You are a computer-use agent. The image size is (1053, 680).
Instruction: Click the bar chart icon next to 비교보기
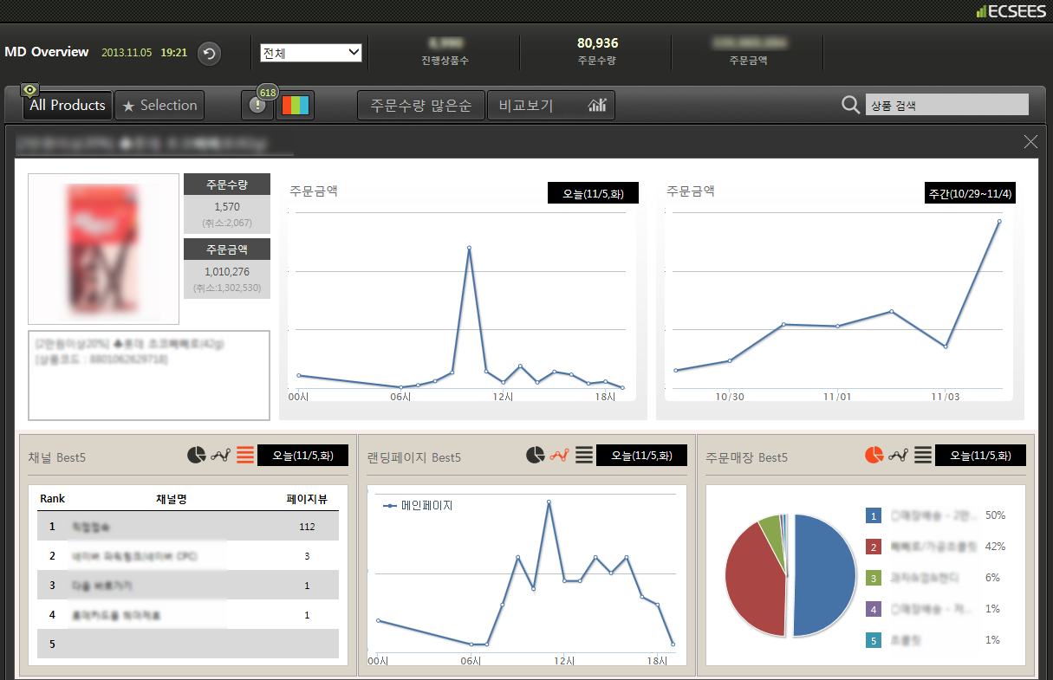pos(597,106)
